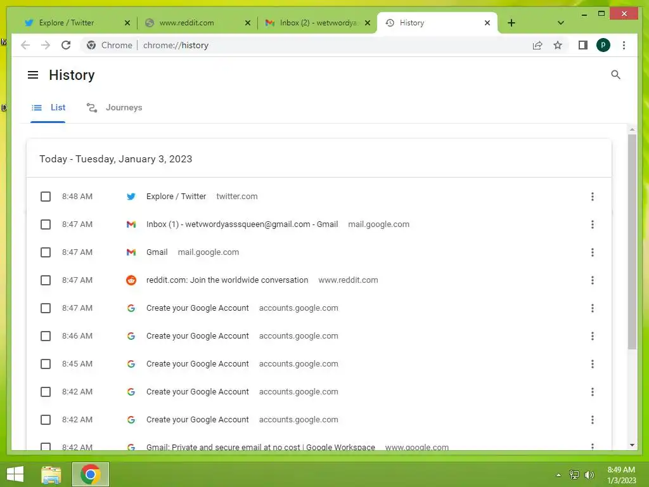Click the vertical scrollbar thumb

click(632, 242)
